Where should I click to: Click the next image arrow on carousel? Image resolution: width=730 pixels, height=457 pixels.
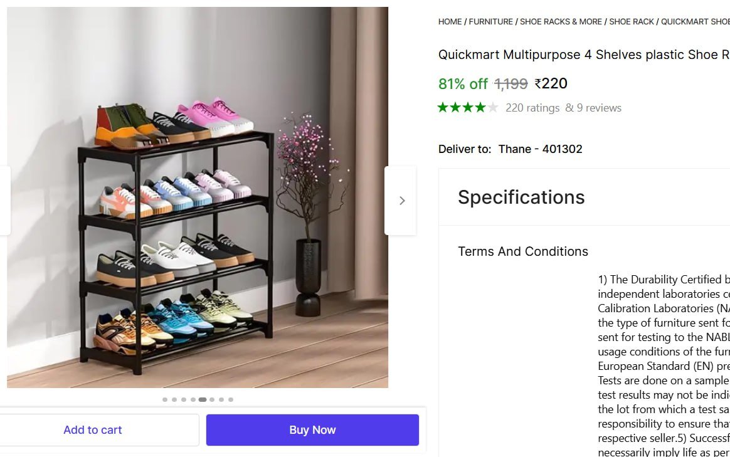tap(401, 200)
